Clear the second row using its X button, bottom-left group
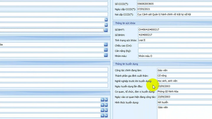This screenshot has height=119, width=212. pos(102,105)
